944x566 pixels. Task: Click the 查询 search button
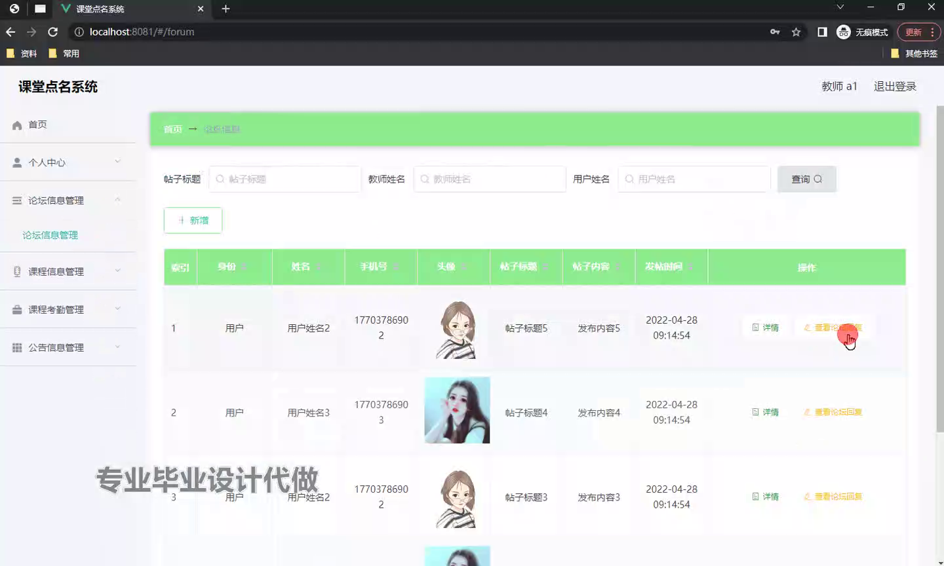click(806, 179)
